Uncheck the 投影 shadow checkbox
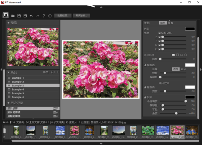Image resolution: width=202 pixels, height=145 pixels. (x=145, y=97)
